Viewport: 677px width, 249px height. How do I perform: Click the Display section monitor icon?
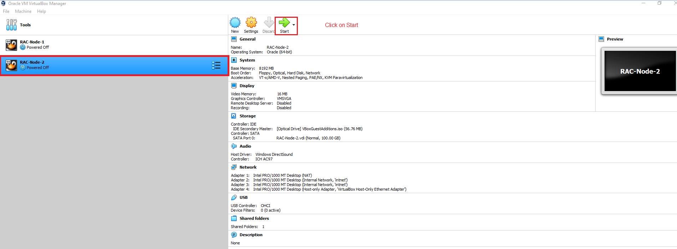pos(234,86)
